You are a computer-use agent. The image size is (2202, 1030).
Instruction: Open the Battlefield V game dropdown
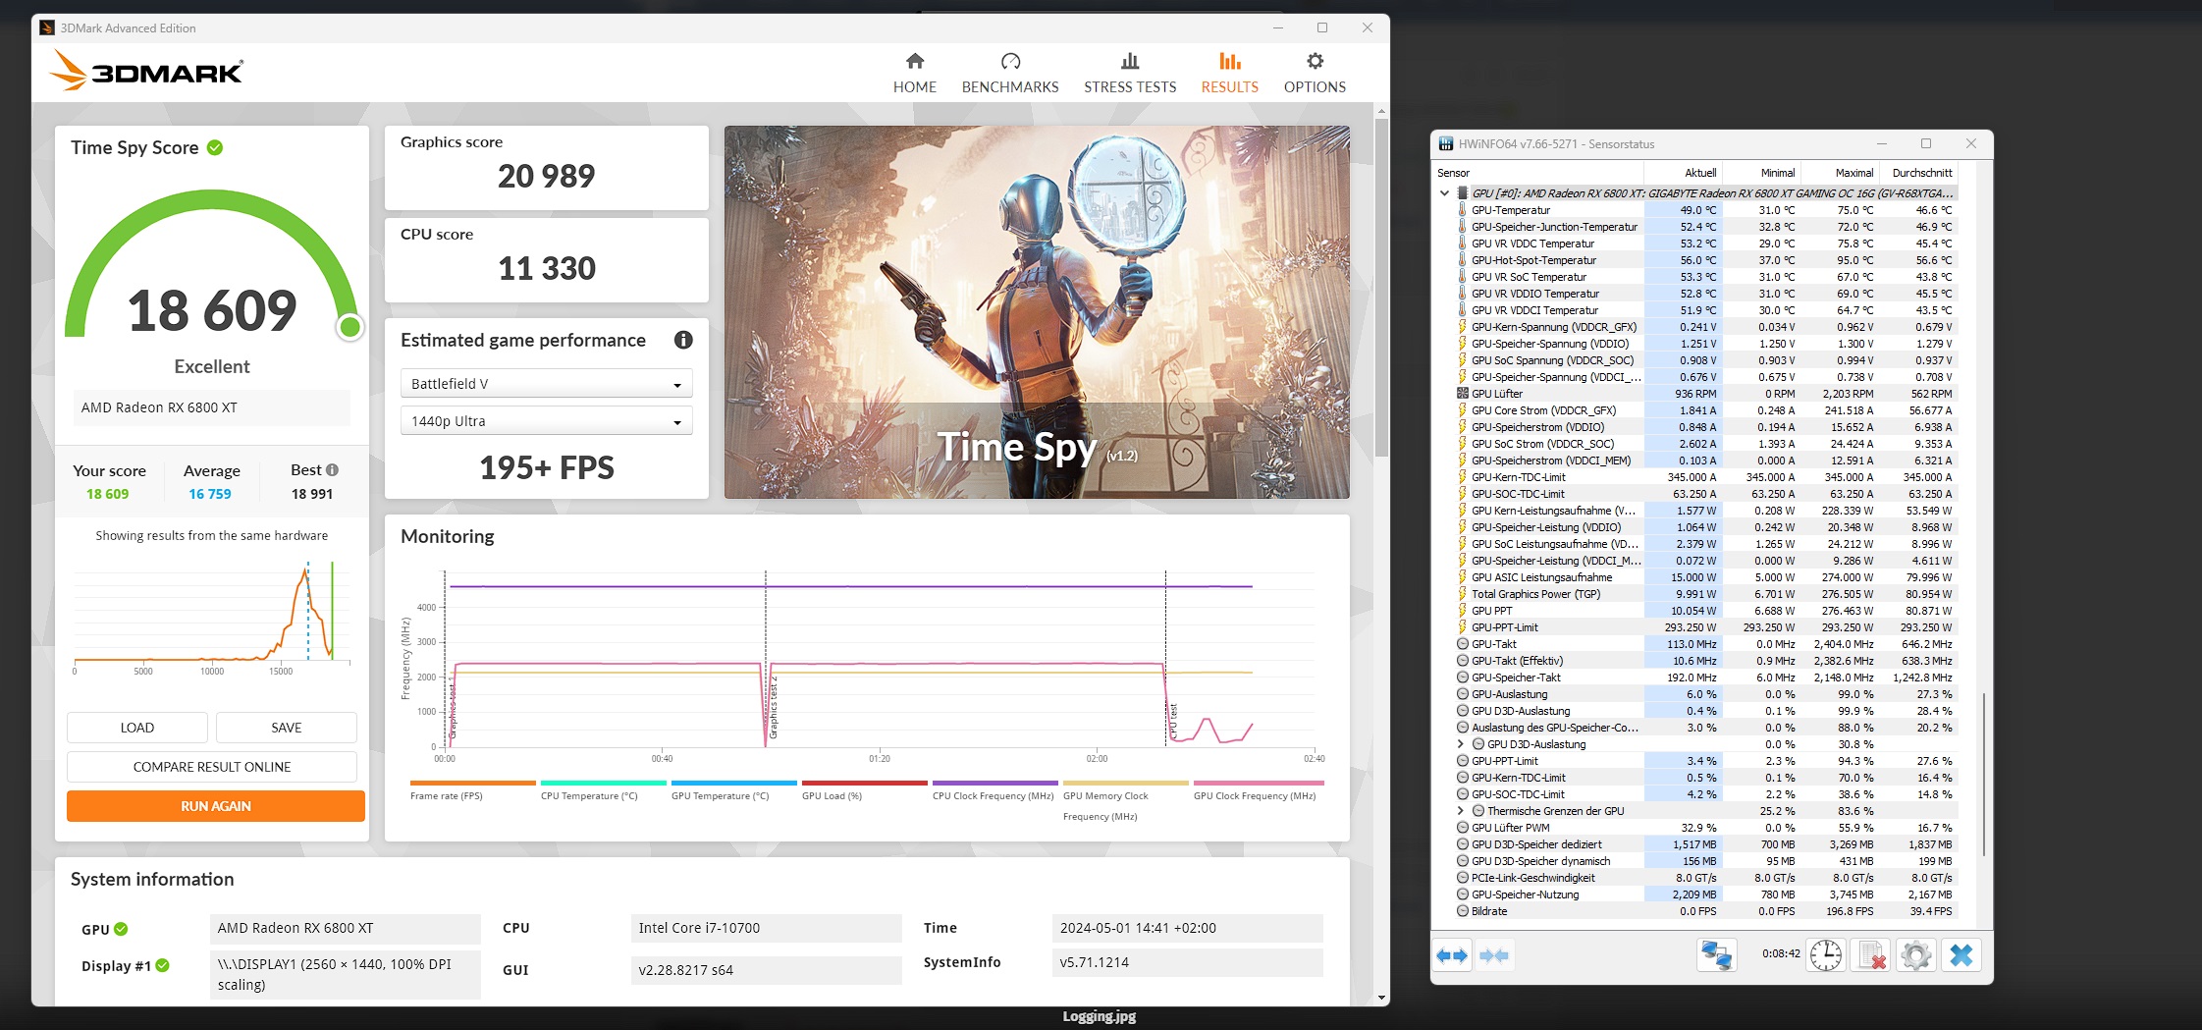(x=546, y=383)
